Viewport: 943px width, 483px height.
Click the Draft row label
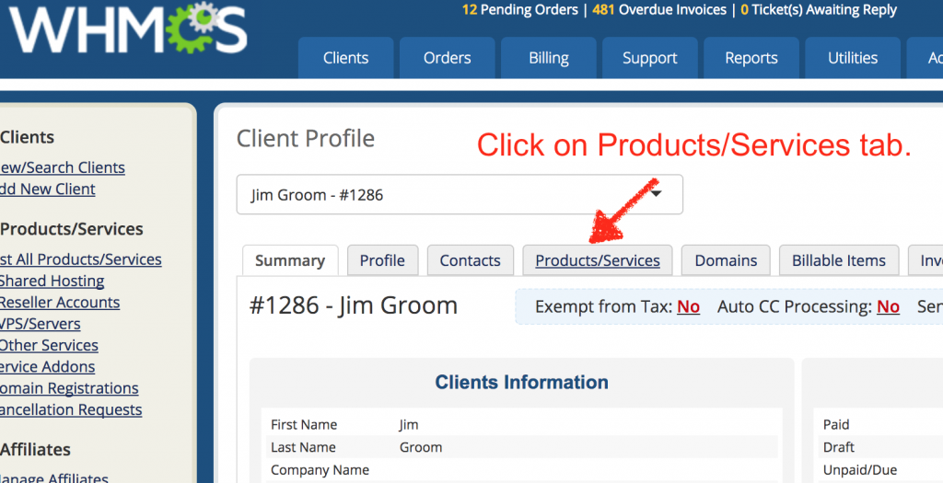coord(838,447)
